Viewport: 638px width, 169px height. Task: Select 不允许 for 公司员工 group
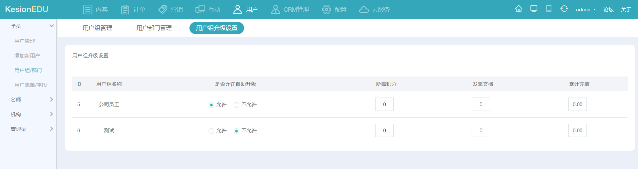click(x=237, y=105)
